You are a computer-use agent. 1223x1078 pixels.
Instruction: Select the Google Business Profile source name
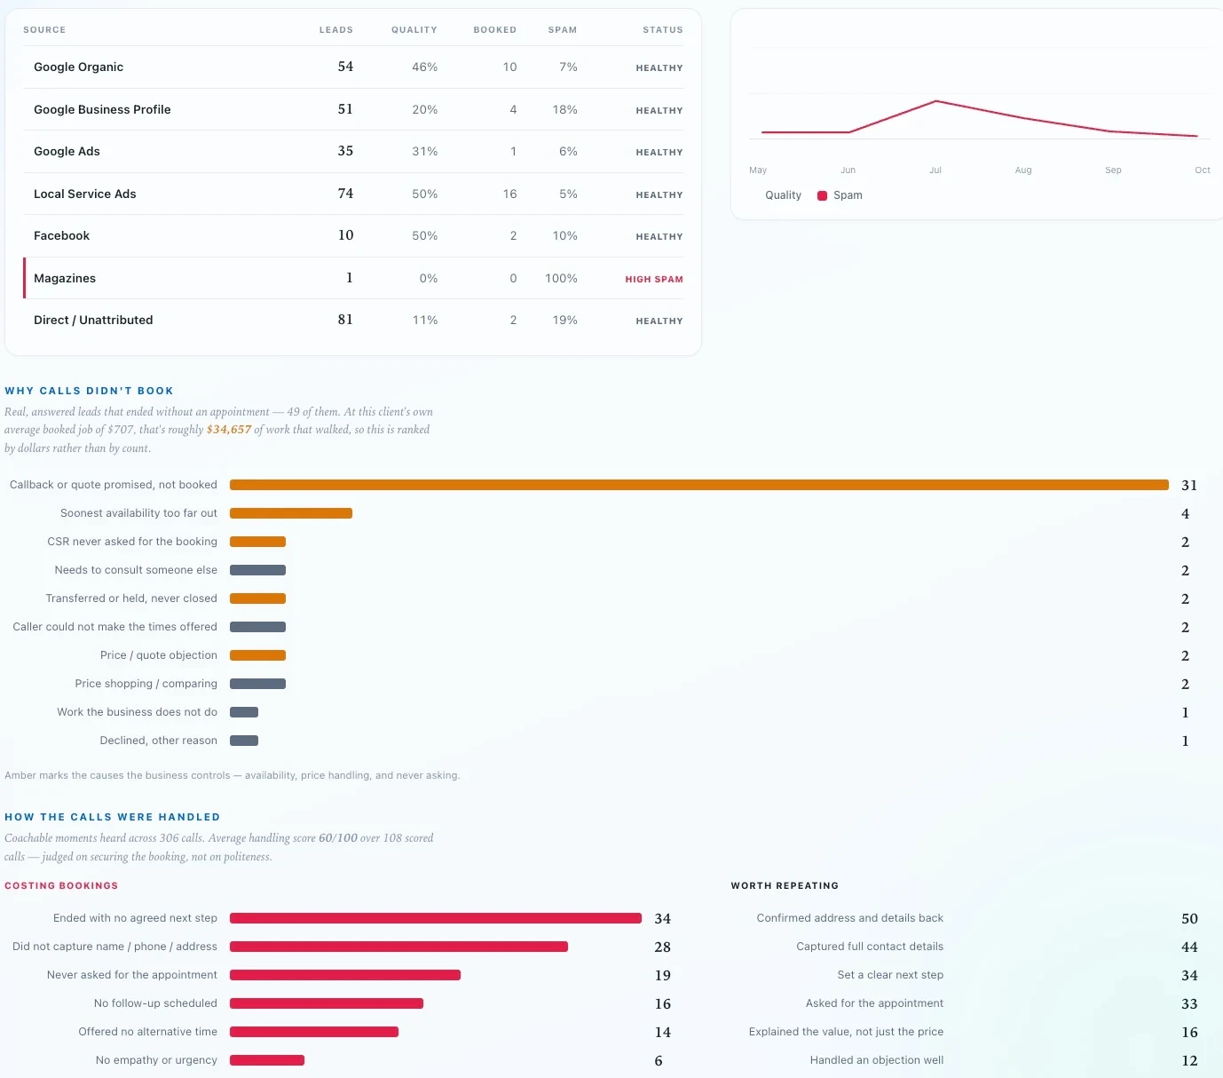pyautogui.click(x=102, y=110)
